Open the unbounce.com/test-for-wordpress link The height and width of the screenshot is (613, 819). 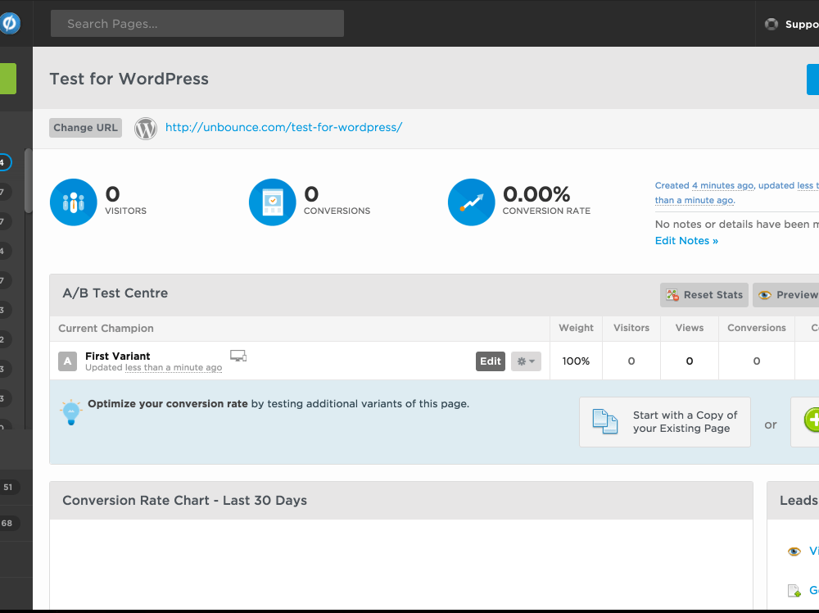click(283, 128)
